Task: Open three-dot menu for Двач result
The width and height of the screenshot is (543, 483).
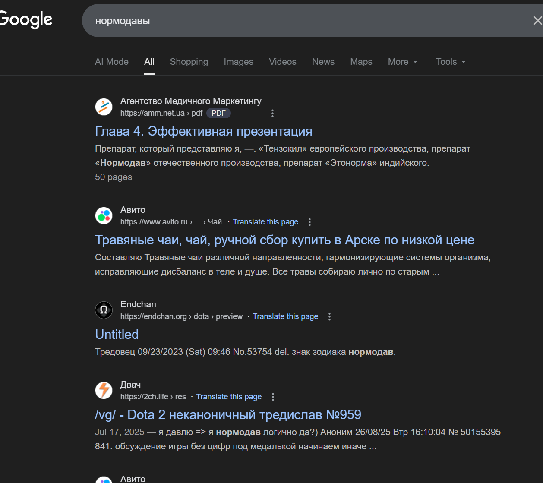Action: coord(273,397)
